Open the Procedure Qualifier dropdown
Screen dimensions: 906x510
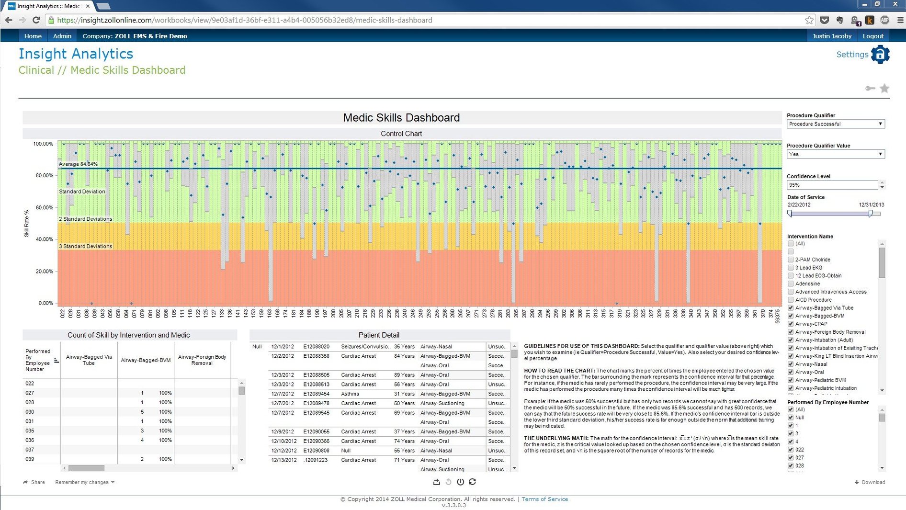pos(881,124)
